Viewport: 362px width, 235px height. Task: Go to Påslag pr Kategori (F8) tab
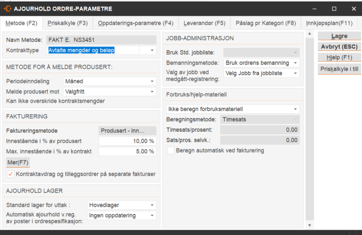click(265, 23)
